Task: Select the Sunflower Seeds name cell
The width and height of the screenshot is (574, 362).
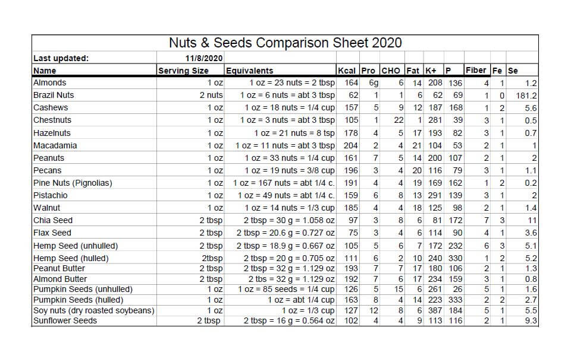Action: (65, 321)
